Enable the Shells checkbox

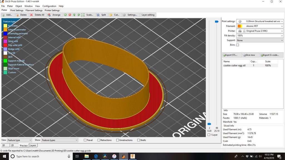point(138,140)
